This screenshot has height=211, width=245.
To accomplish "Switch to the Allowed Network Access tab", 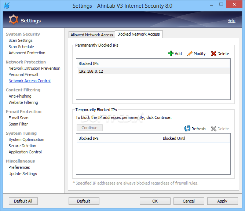I will click(92, 35).
